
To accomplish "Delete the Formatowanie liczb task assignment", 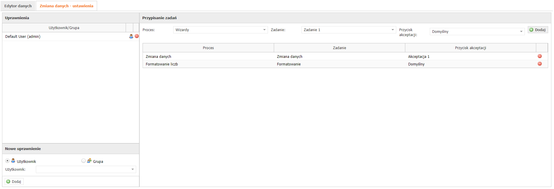I will click(540, 64).
